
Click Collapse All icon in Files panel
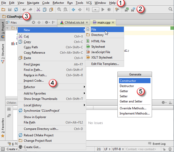point(39,23)
